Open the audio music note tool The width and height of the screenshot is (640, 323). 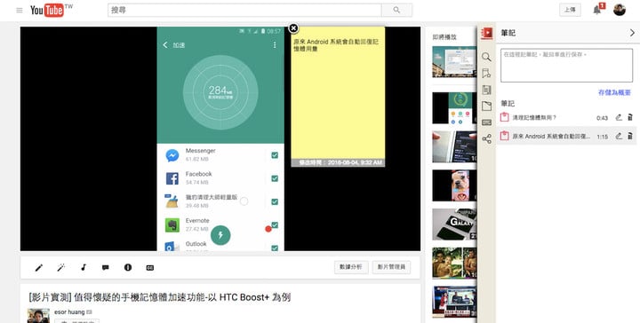coord(84,268)
